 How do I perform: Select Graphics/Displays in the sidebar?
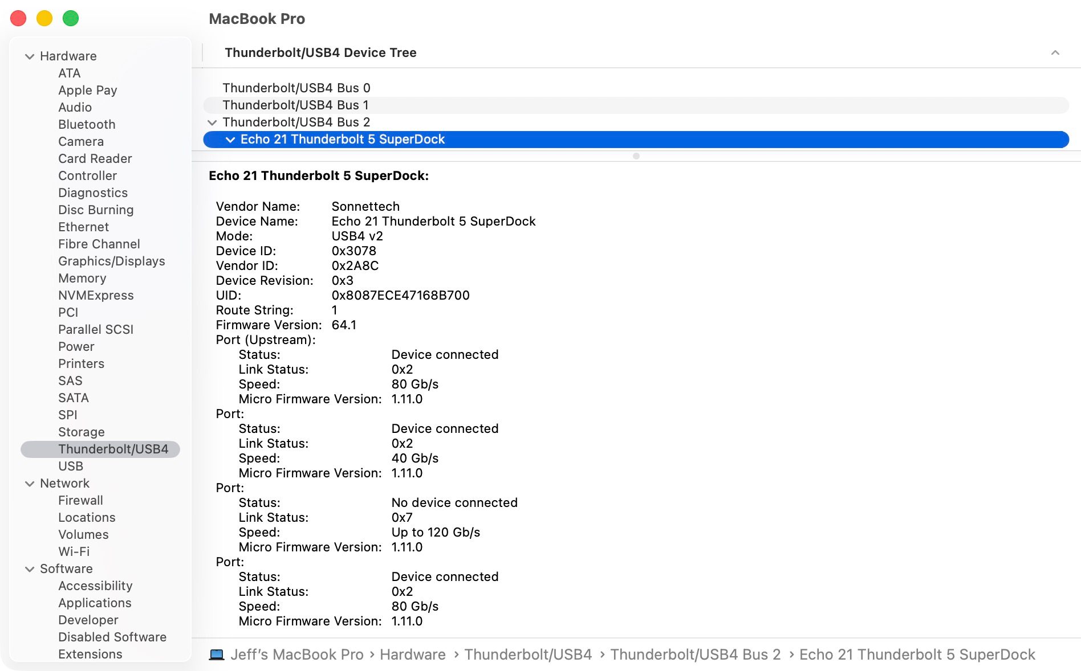112,261
